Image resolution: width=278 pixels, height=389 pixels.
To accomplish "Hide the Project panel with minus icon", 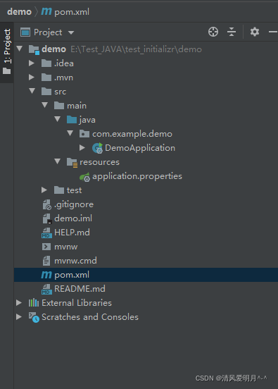I will point(273,32).
